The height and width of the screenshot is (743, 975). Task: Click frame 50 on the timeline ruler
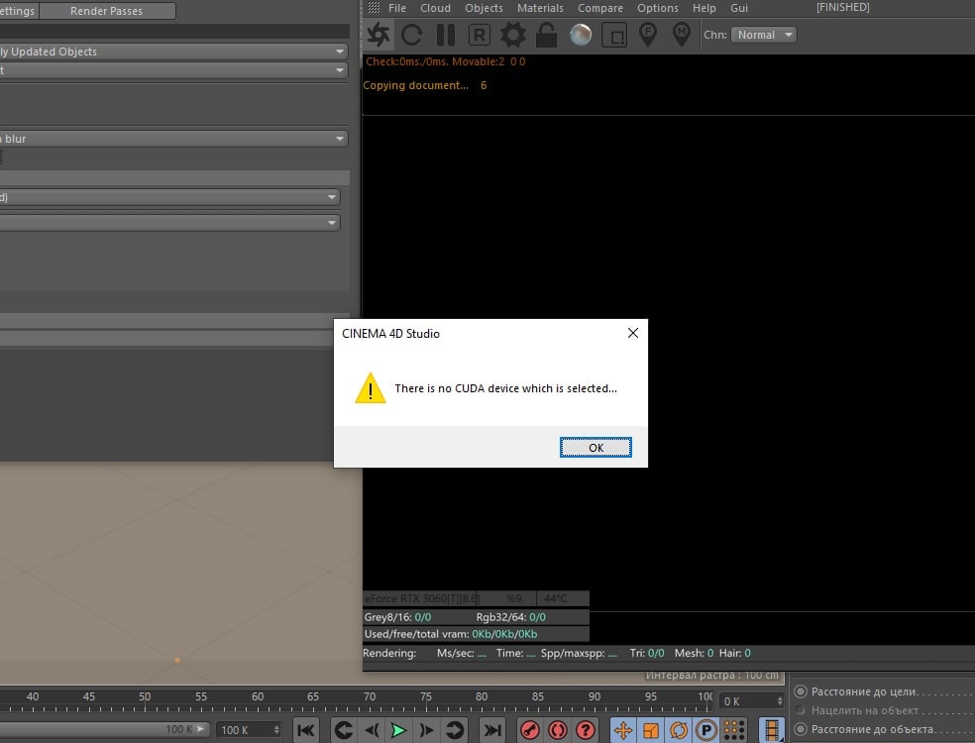click(145, 697)
